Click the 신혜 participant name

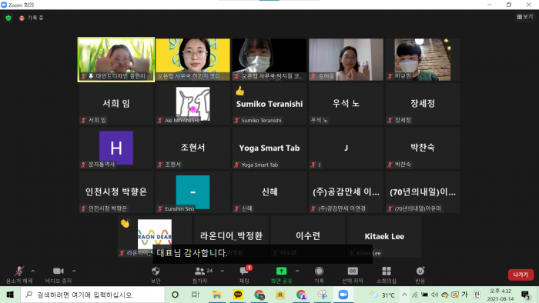point(269,191)
